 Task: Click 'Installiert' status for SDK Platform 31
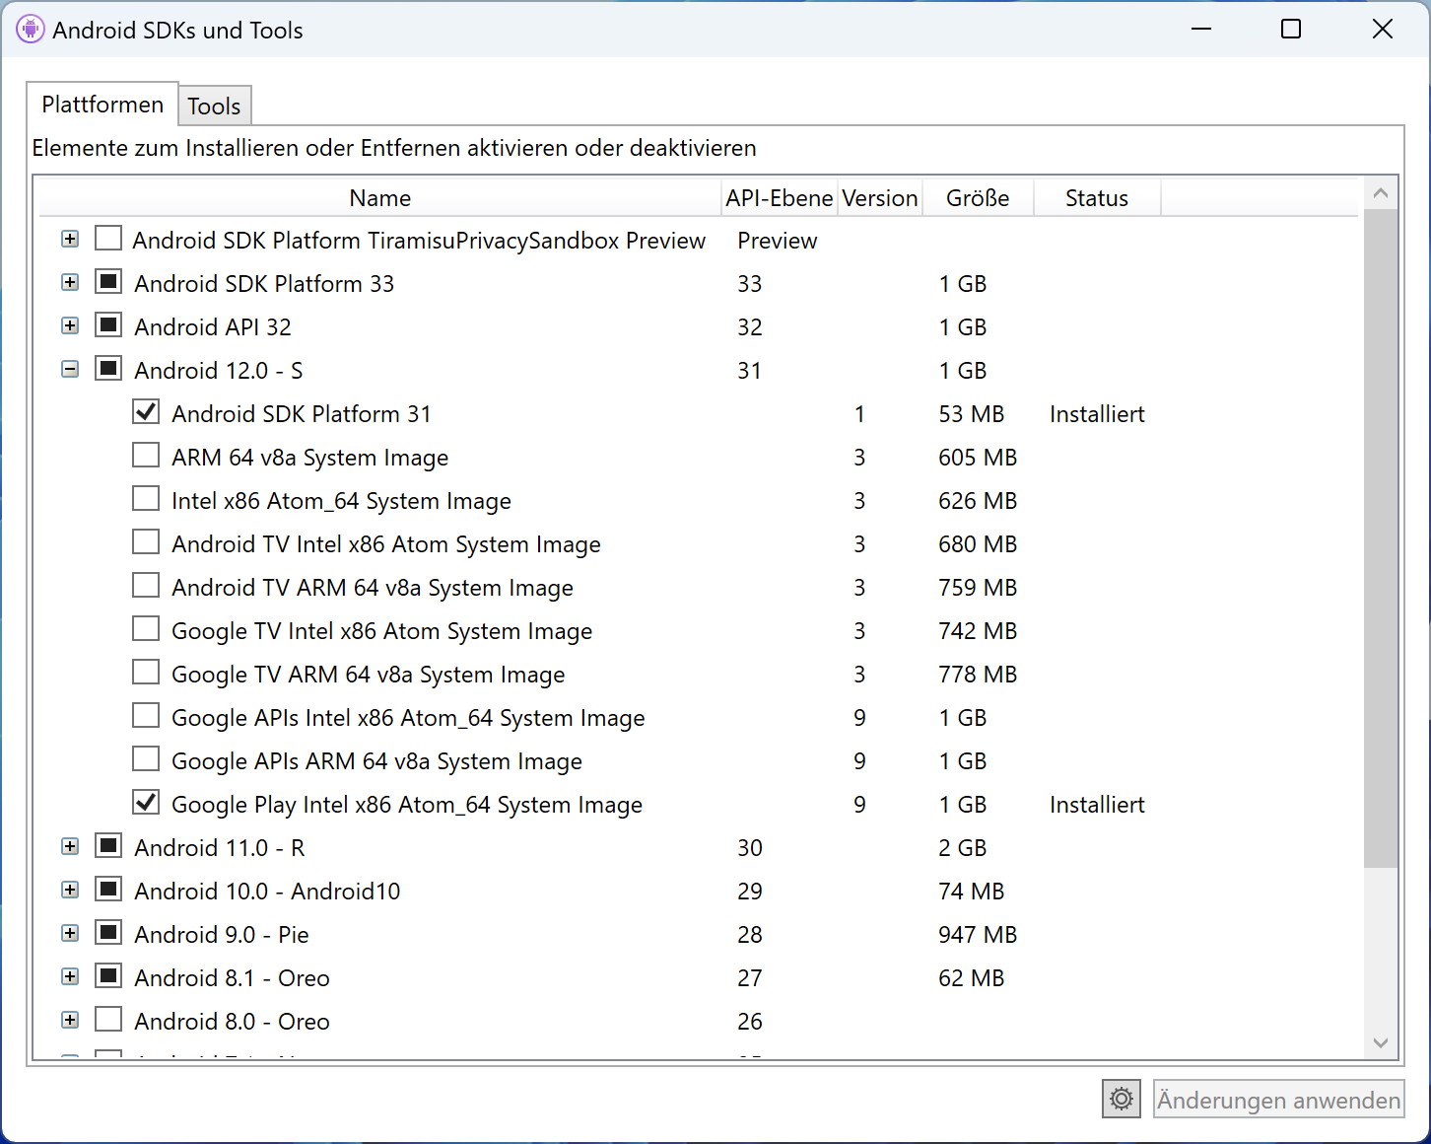tap(1097, 414)
